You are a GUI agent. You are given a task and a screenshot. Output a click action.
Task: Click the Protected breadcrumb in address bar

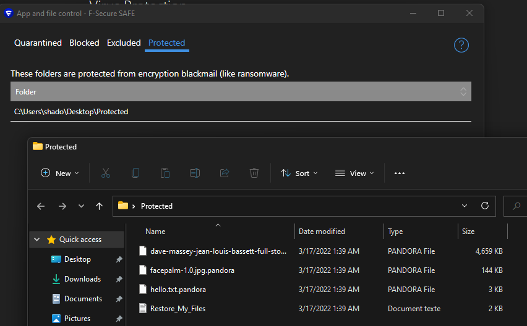click(x=156, y=206)
